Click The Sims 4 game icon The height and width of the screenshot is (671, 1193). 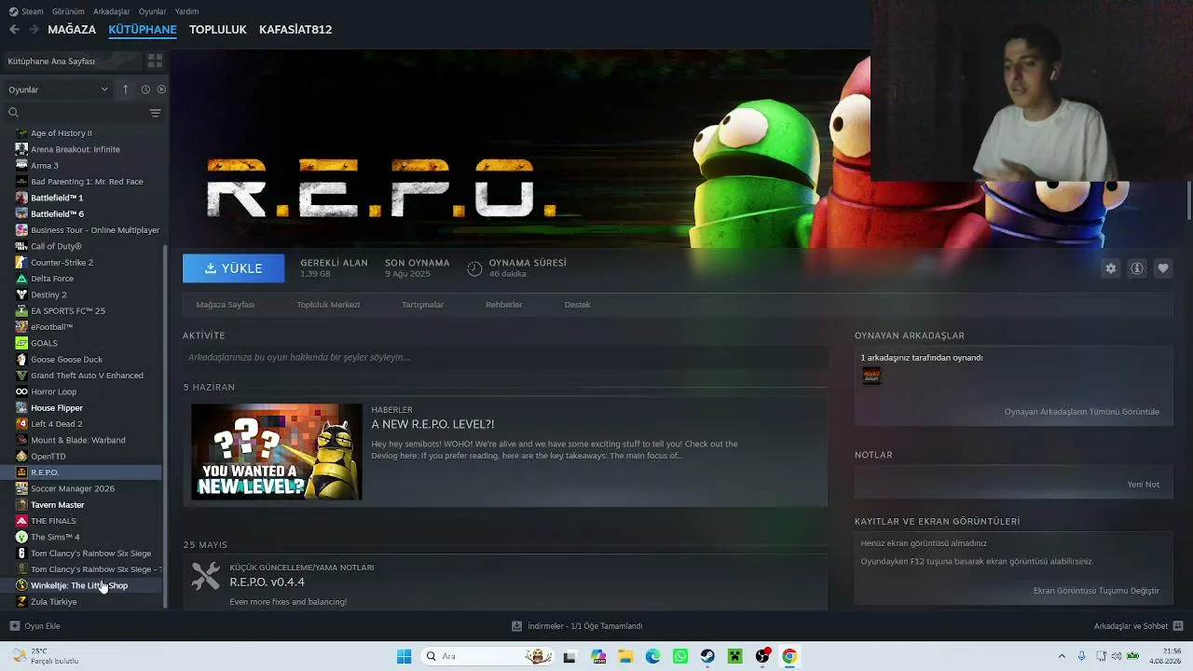[x=21, y=537]
